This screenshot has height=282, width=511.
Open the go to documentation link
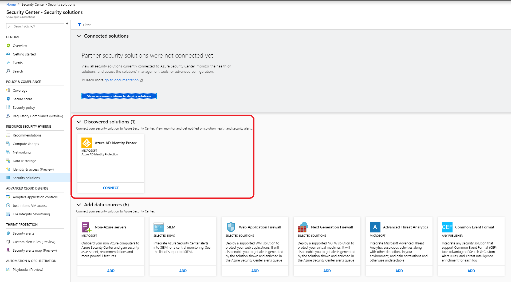pos(122,80)
